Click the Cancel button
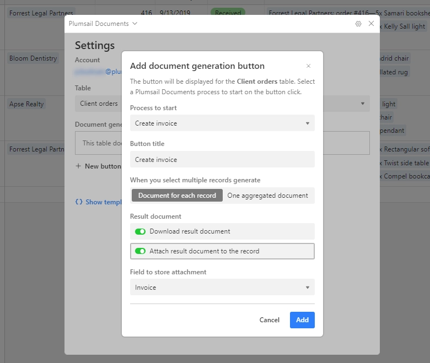This screenshot has height=363, width=430. click(269, 320)
